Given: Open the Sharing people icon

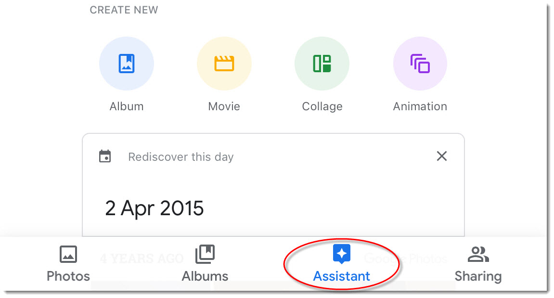Looking at the screenshot, I should [478, 254].
